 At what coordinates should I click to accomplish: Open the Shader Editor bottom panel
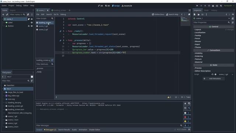pyautogui.click(x=94, y=130)
